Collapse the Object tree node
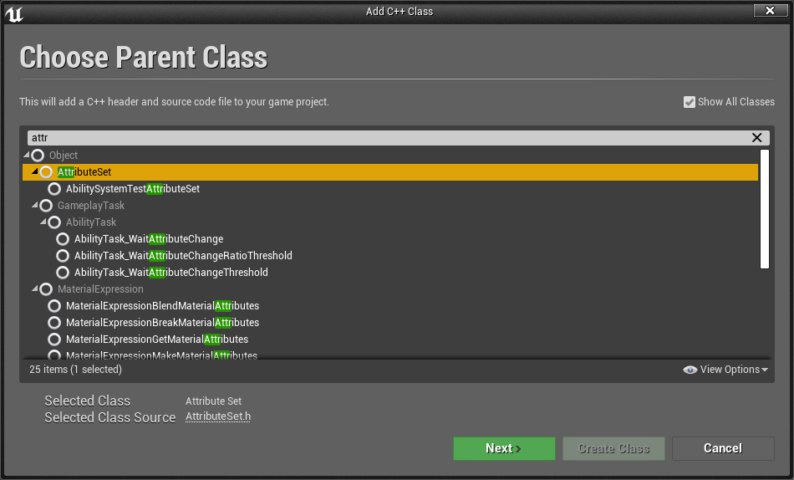794x480 pixels. pyautogui.click(x=27, y=155)
